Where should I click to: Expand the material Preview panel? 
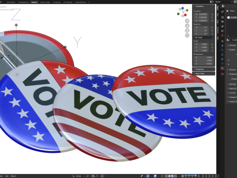[232, 45]
